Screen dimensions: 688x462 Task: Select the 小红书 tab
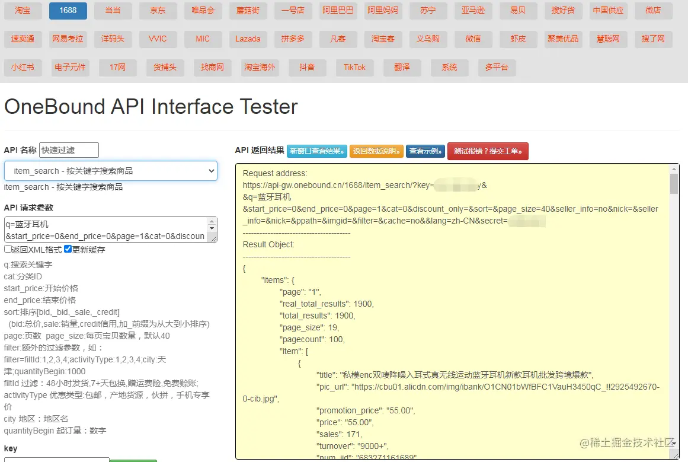click(x=23, y=68)
